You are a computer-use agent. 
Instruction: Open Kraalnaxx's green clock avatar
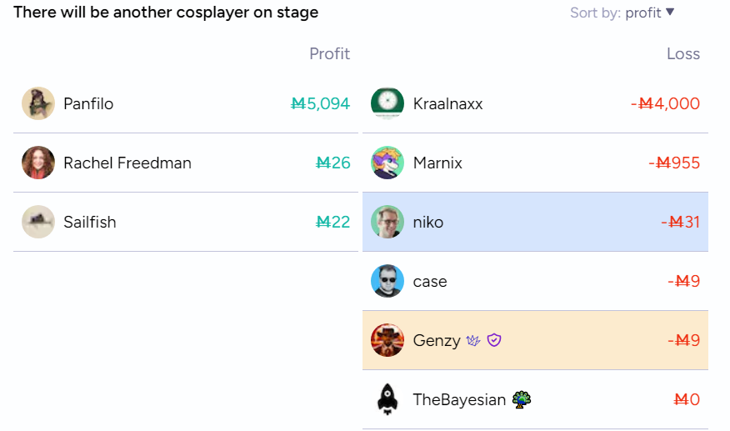[x=387, y=103]
